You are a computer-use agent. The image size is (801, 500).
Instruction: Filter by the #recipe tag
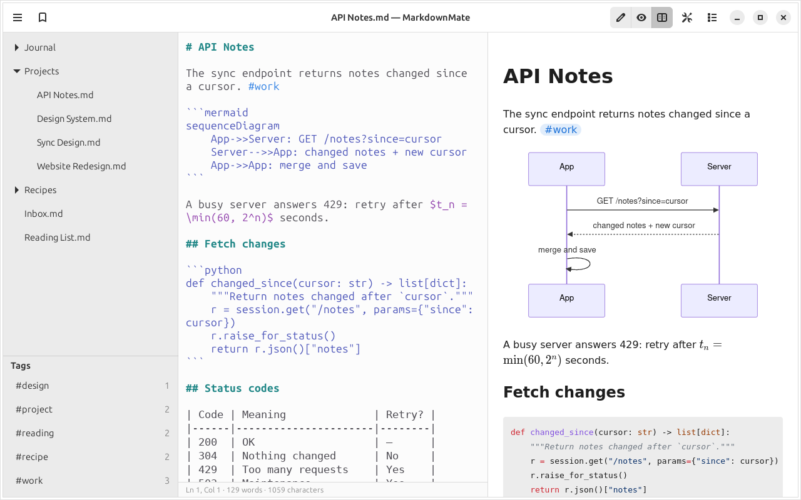click(91, 457)
